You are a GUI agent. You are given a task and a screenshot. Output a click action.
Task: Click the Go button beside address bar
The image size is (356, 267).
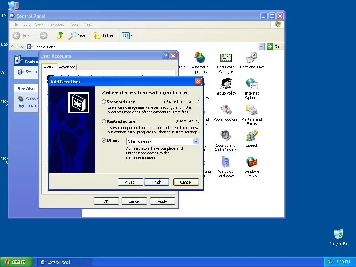pos(273,47)
